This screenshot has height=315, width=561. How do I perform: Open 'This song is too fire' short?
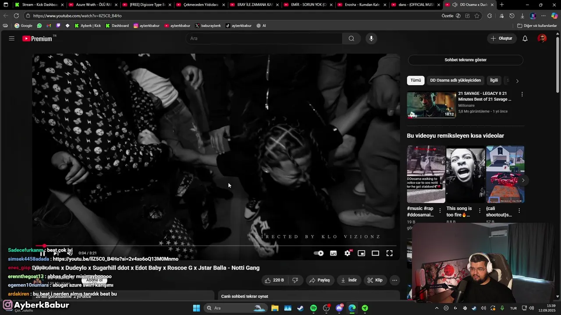pyautogui.click(x=465, y=174)
